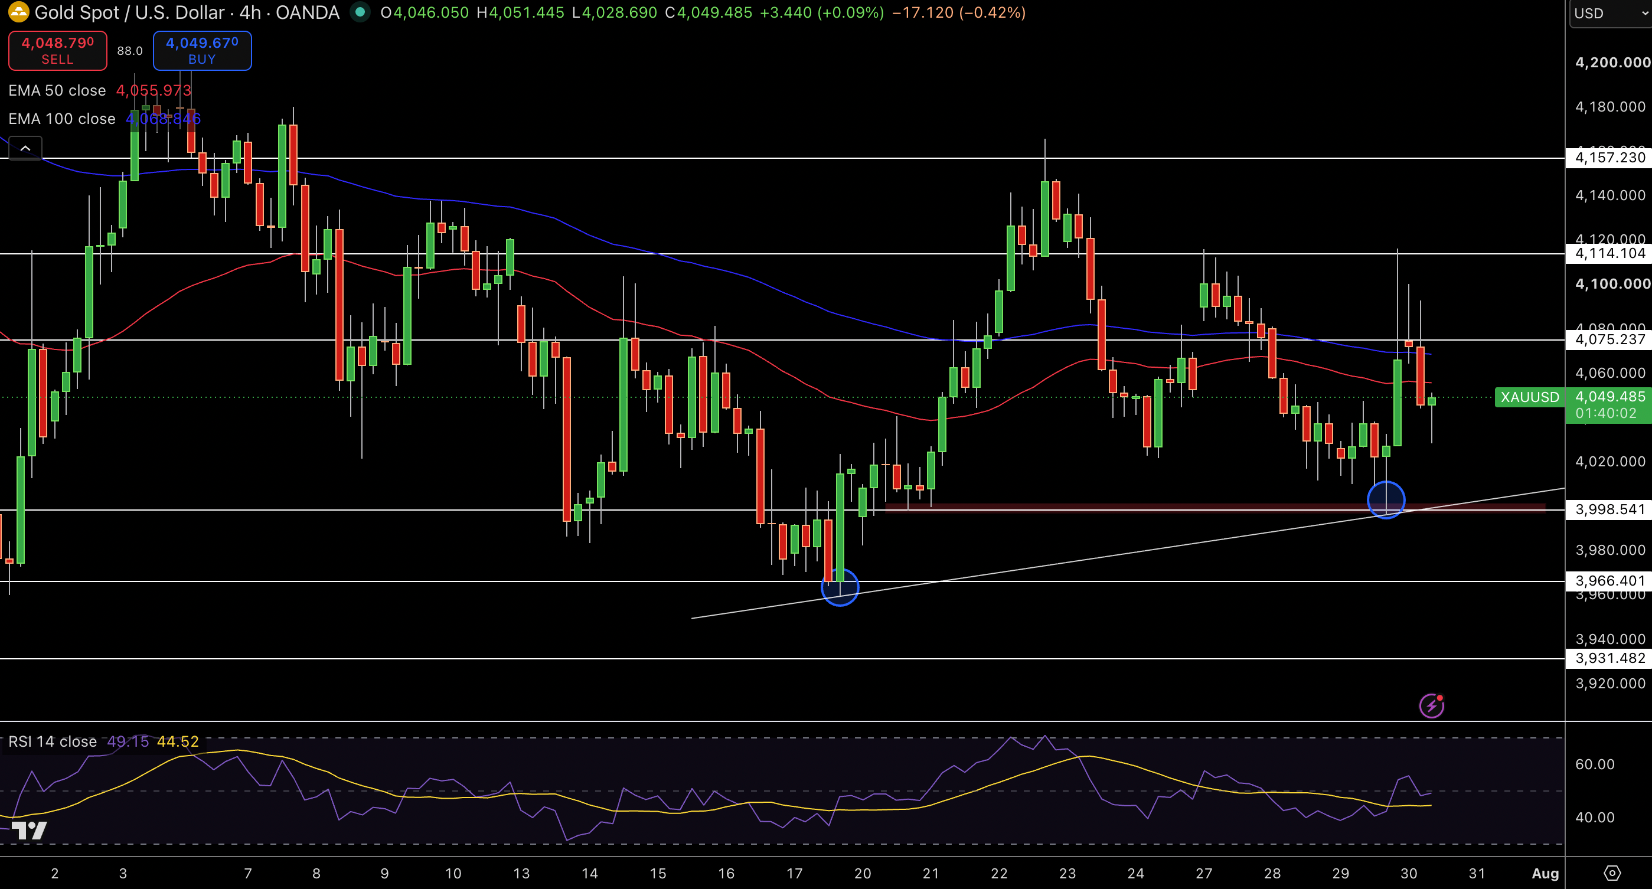Select the EMA 100 close indicator label
Screen dimensions: 1652x889
[x=62, y=119]
